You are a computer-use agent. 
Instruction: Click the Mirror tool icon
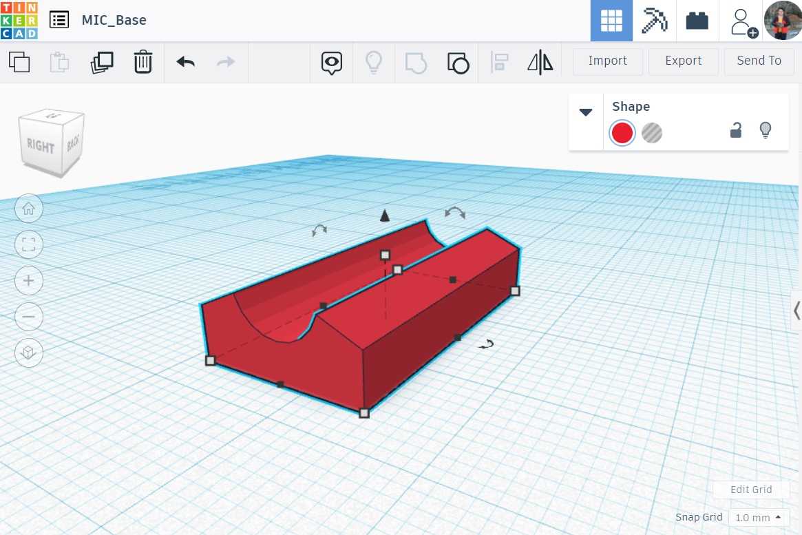540,63
